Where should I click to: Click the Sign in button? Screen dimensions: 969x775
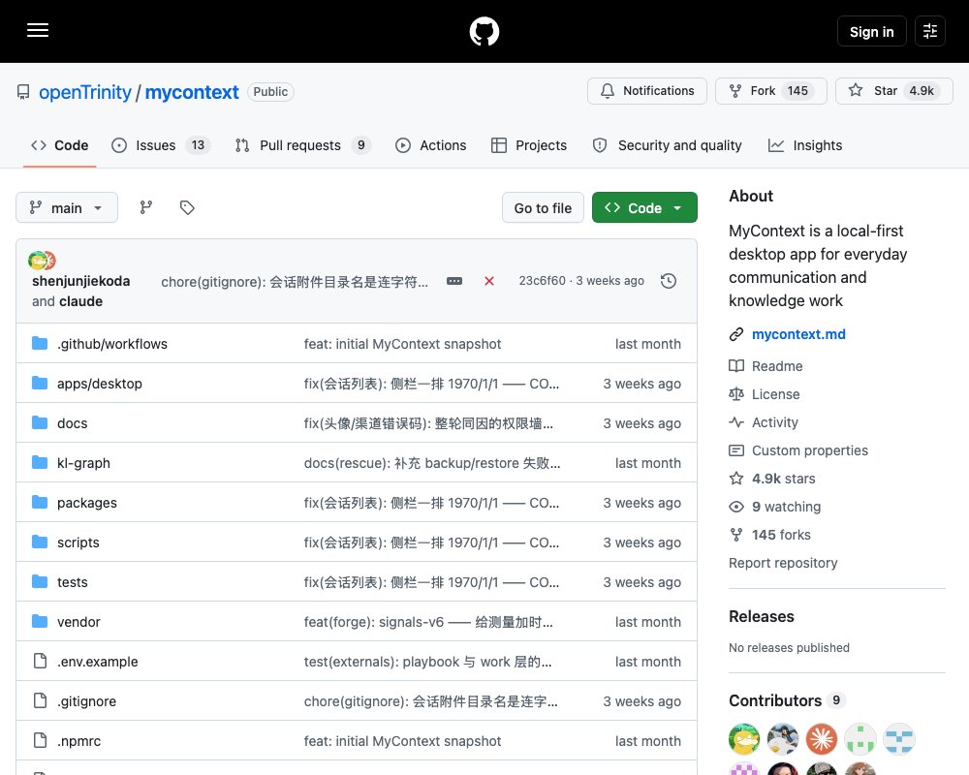pyautogui.click(x=871, y=32)
